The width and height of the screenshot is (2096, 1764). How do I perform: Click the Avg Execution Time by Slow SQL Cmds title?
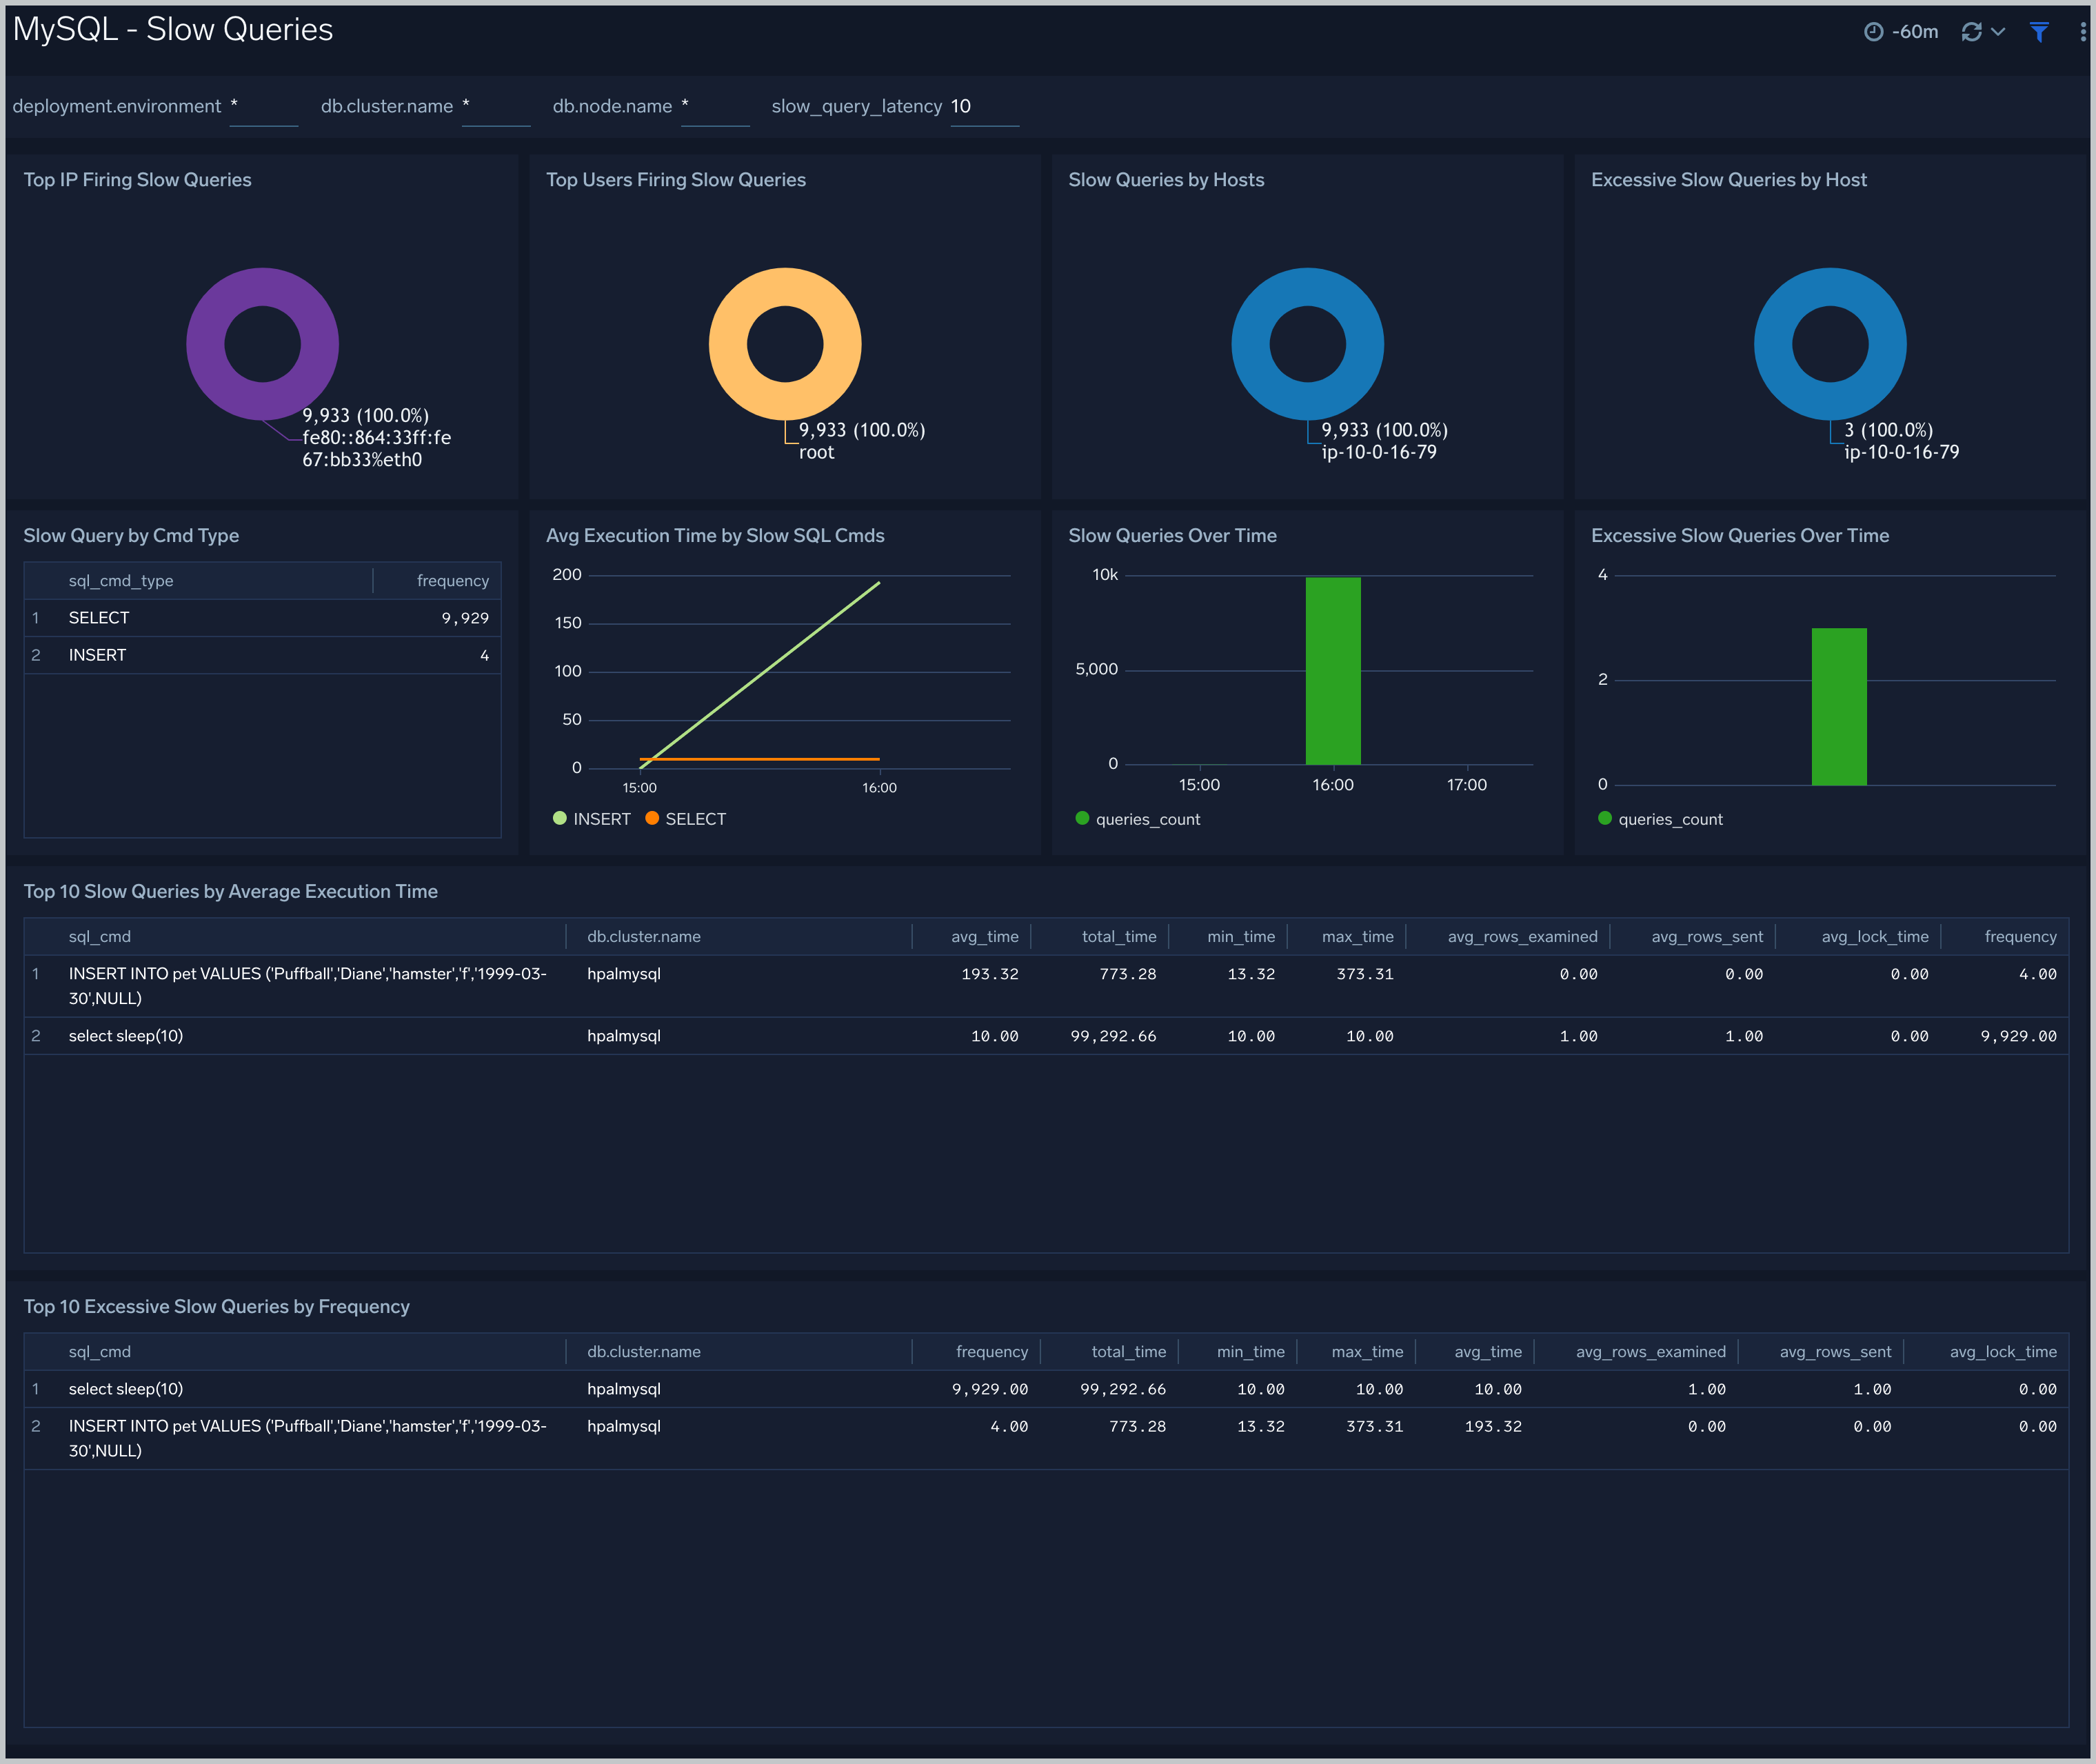(715, 536)
